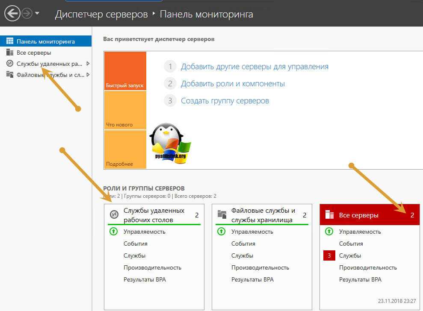Click the back navigation arrow button
This screenshot has height=311, width=423.
[x=12, y=13]
